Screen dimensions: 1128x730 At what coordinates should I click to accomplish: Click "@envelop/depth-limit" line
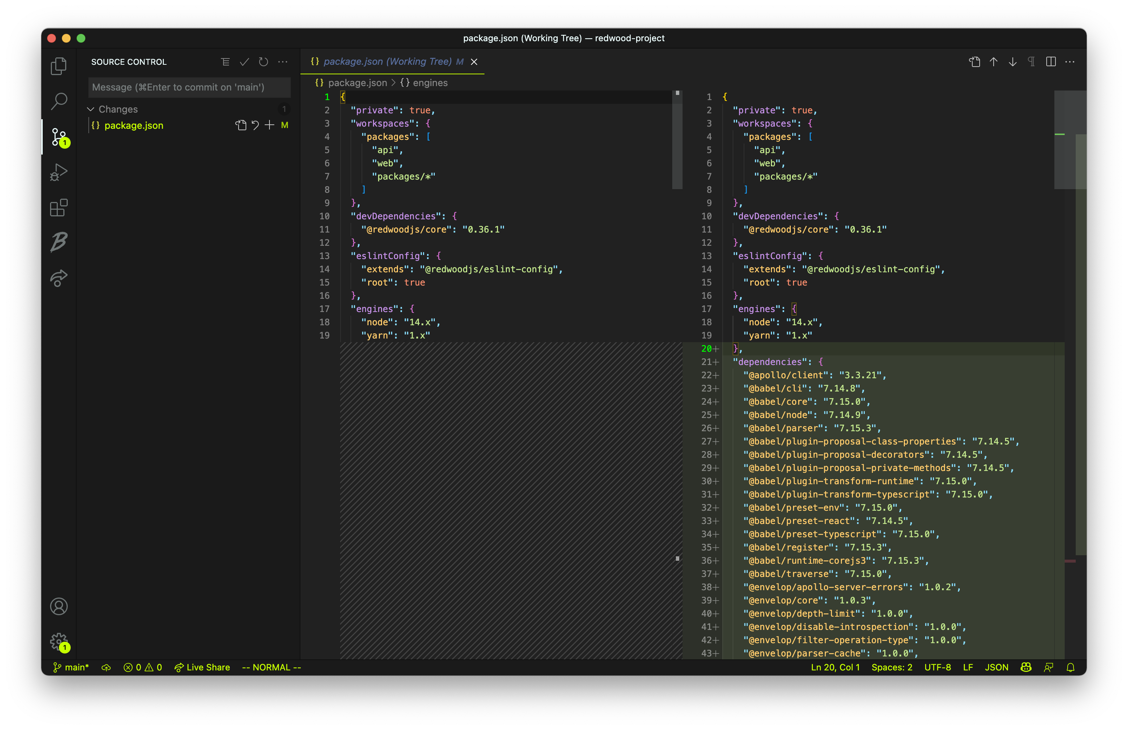coord(828,613)
